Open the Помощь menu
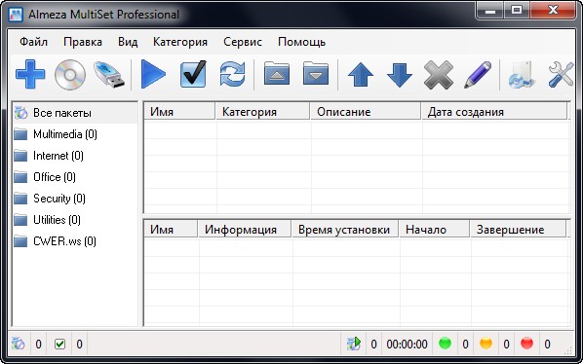Viewport: 583px width, 364px height. [302, 42]
